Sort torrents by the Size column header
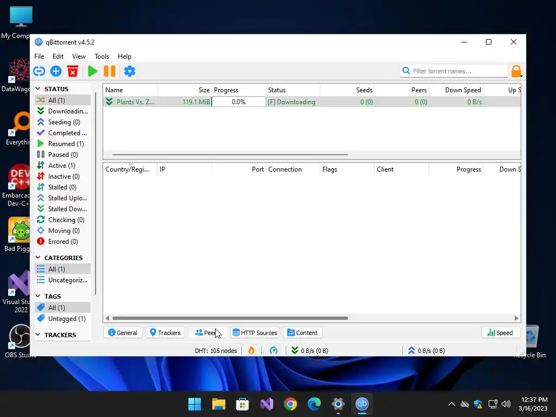This screenshot has height=417, width=556. 185,90
